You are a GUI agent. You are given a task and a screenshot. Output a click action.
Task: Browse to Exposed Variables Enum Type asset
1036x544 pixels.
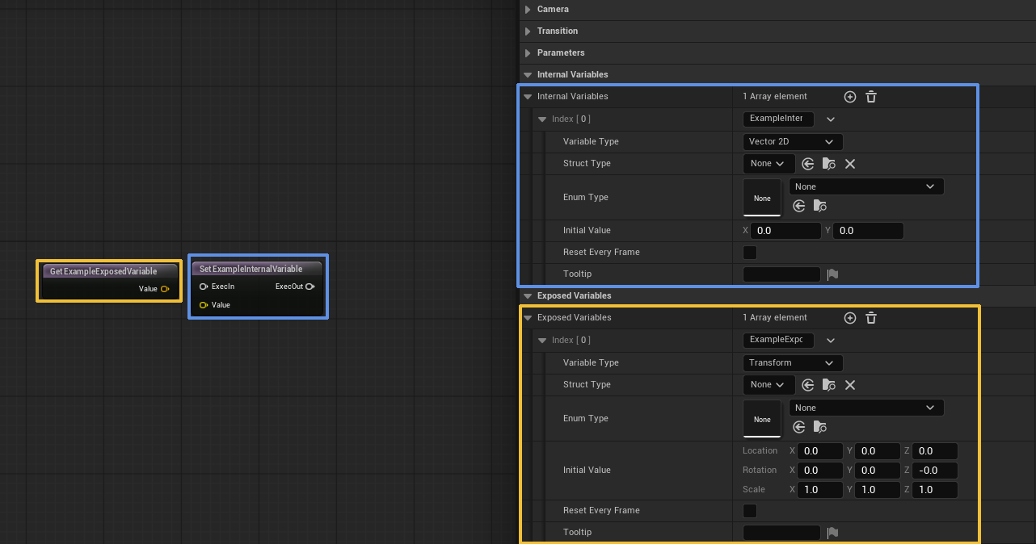[x=820, y=427]
